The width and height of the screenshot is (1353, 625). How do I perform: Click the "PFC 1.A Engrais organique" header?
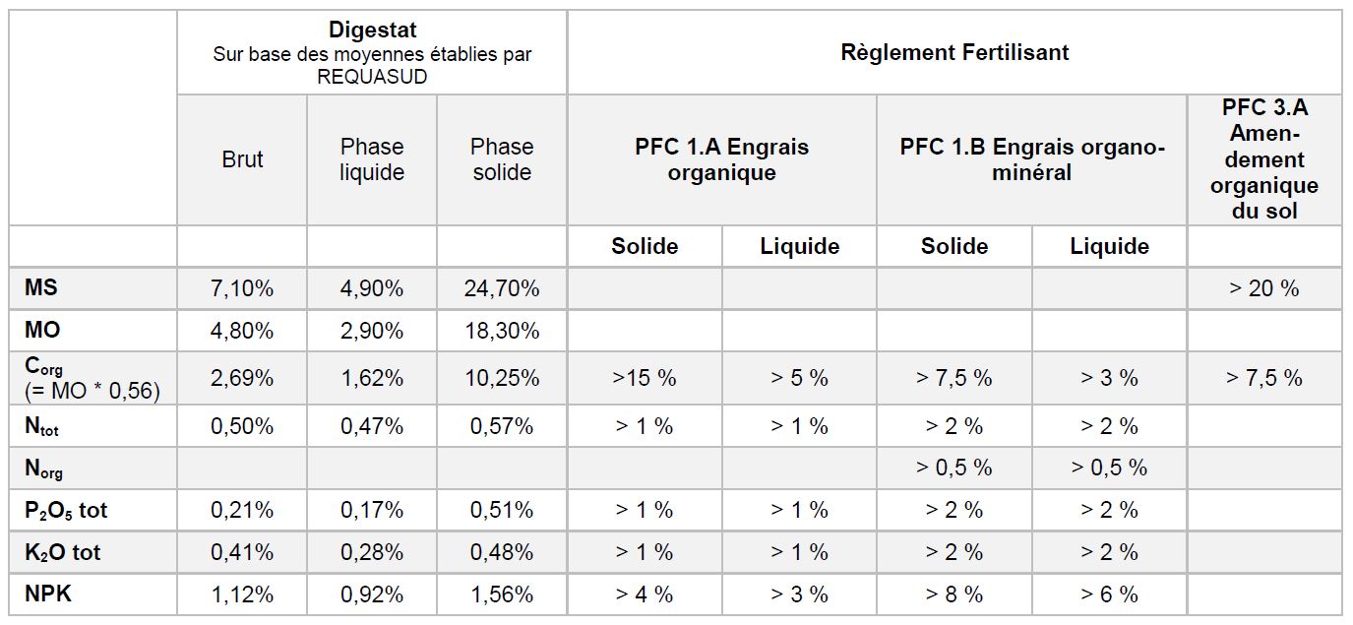pyautogui.click(x=721, y=159)
